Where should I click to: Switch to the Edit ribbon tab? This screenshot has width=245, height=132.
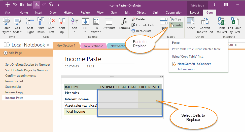127,13
